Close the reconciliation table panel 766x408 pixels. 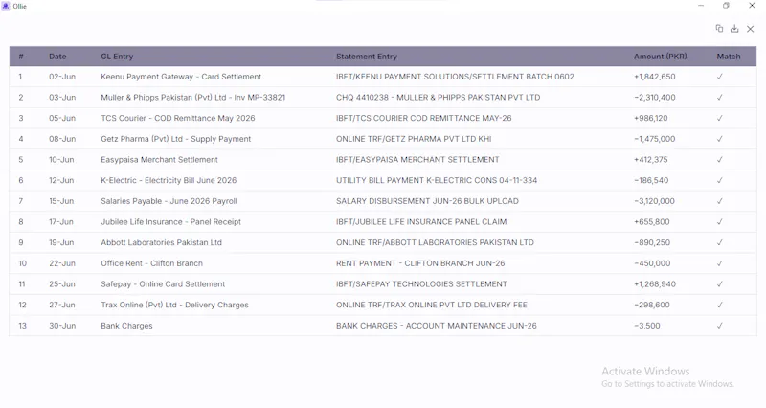click(x=751, y=29)
